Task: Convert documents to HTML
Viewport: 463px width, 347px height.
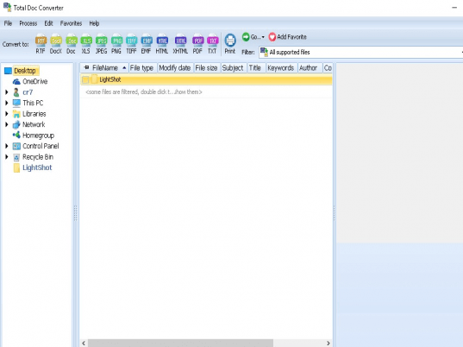Action: tap(162, 44)
